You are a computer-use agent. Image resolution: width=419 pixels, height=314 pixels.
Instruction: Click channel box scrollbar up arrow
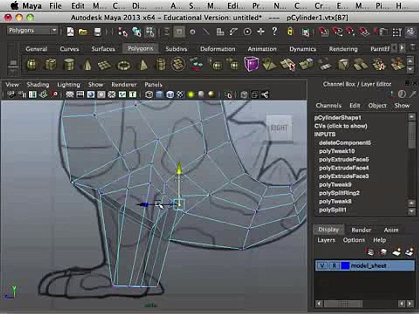(x=412, y=116)
